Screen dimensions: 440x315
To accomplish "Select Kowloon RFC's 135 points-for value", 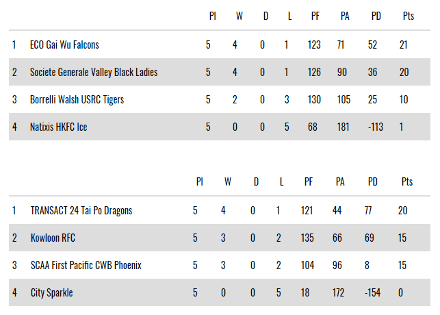I will point(307,238).
